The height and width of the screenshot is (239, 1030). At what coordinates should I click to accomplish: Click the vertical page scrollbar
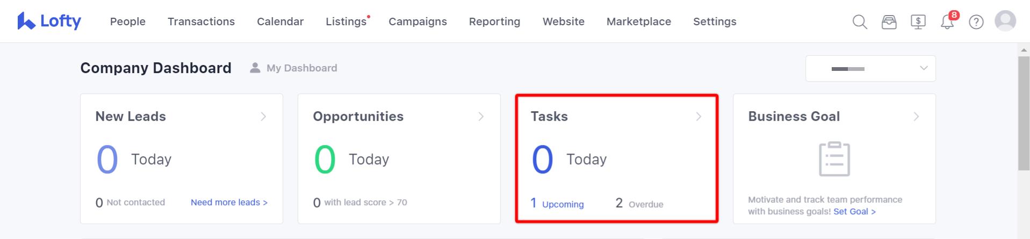1024,113
